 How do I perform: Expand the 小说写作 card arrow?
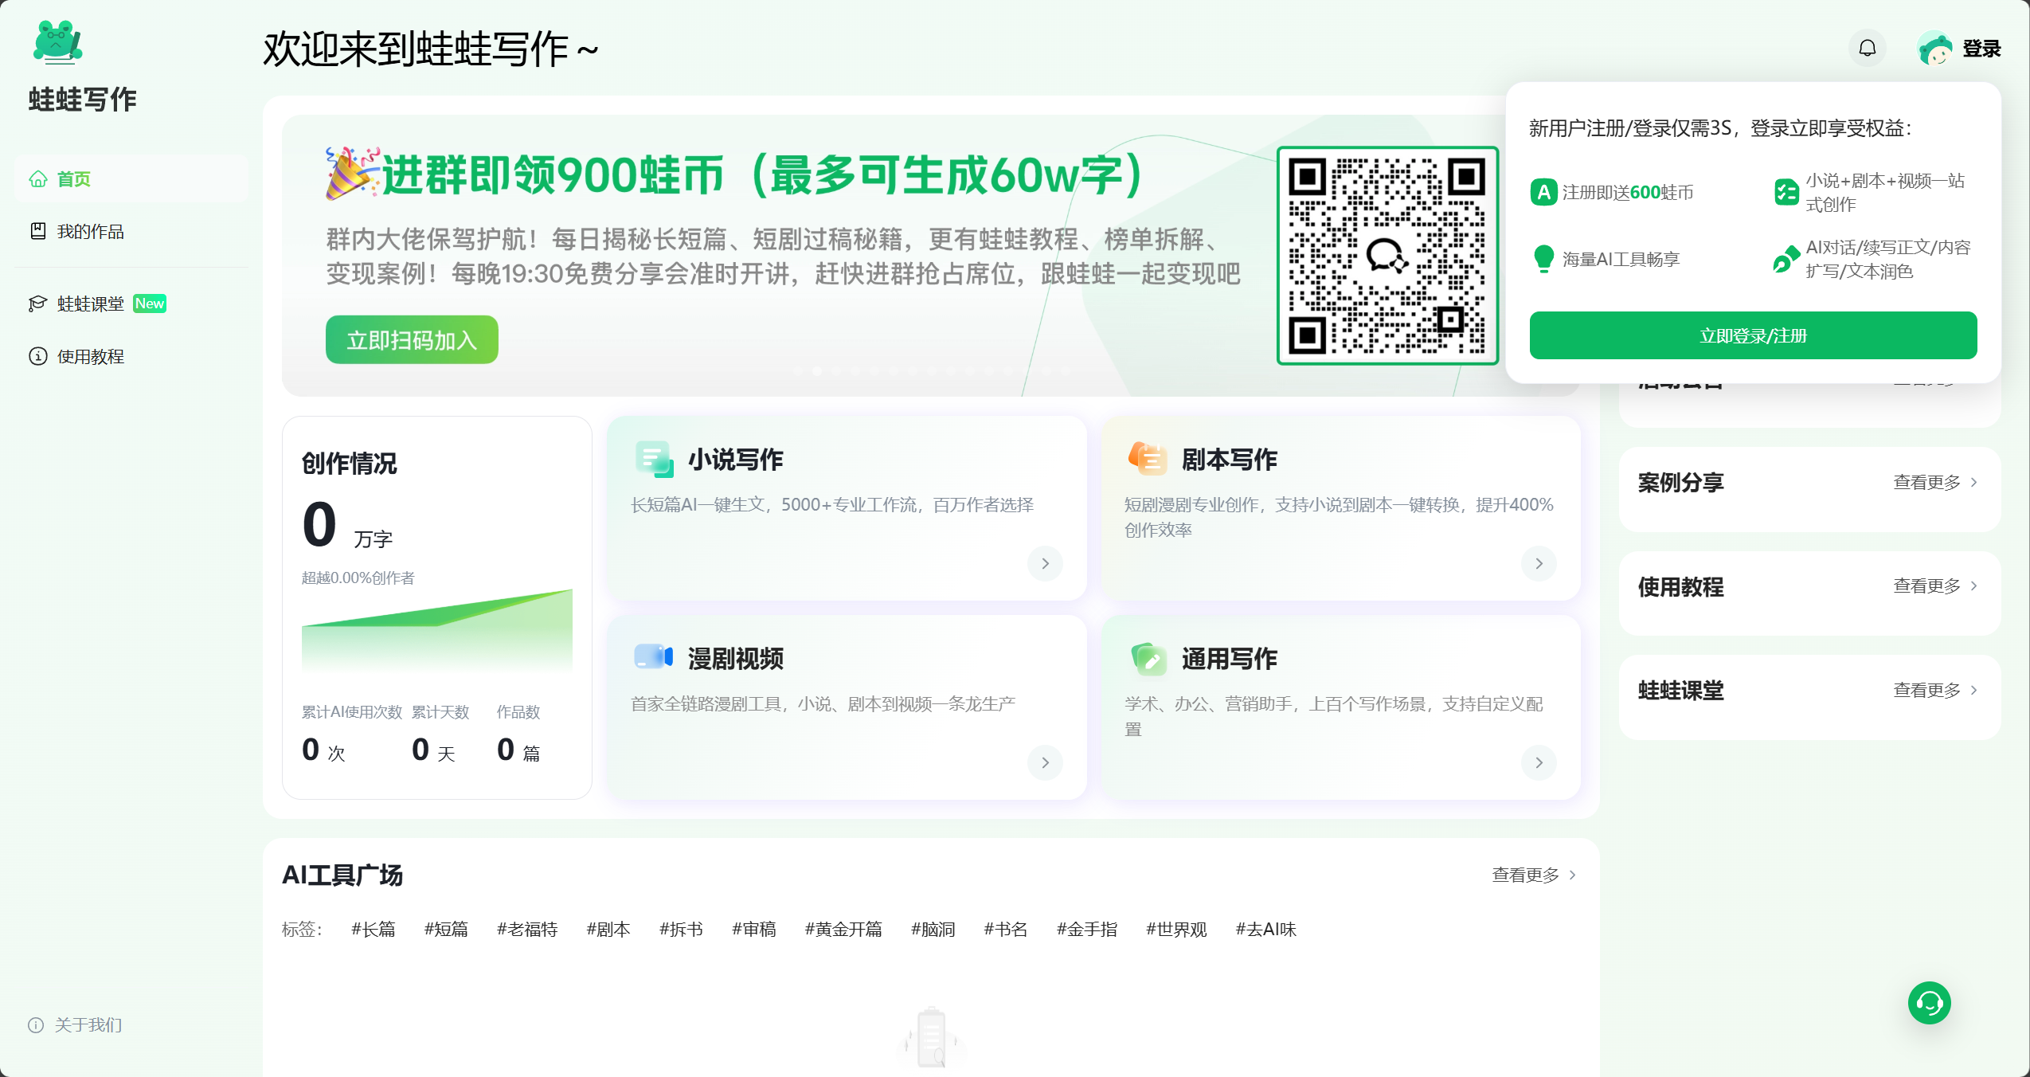(1044, 563)
